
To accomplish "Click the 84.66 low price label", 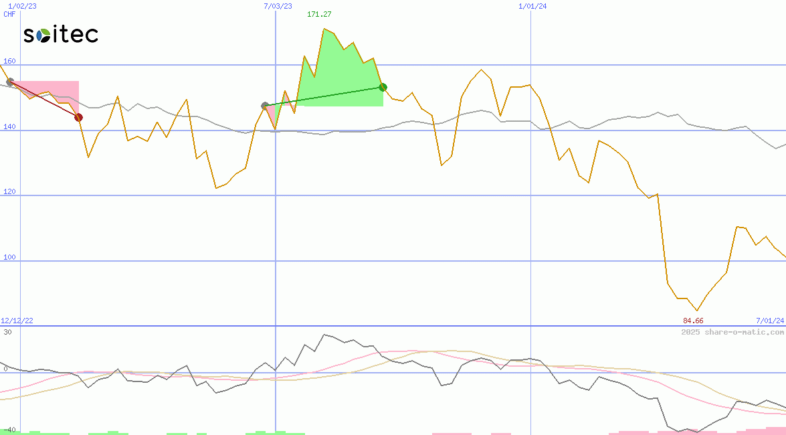I will (693, 321).
